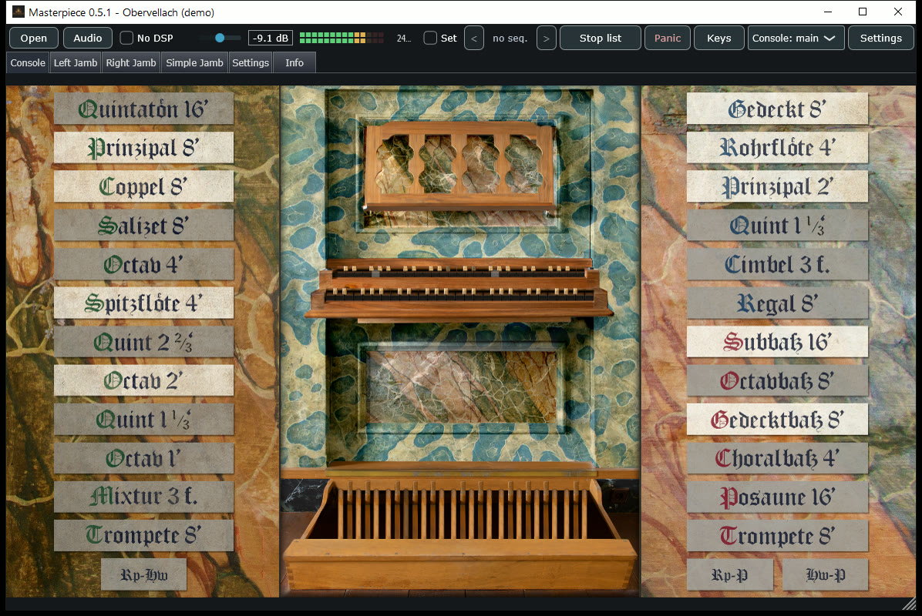Switch to the Simple Jamb tab
This screenshot has height=616, width=922.
coord(194,63)
